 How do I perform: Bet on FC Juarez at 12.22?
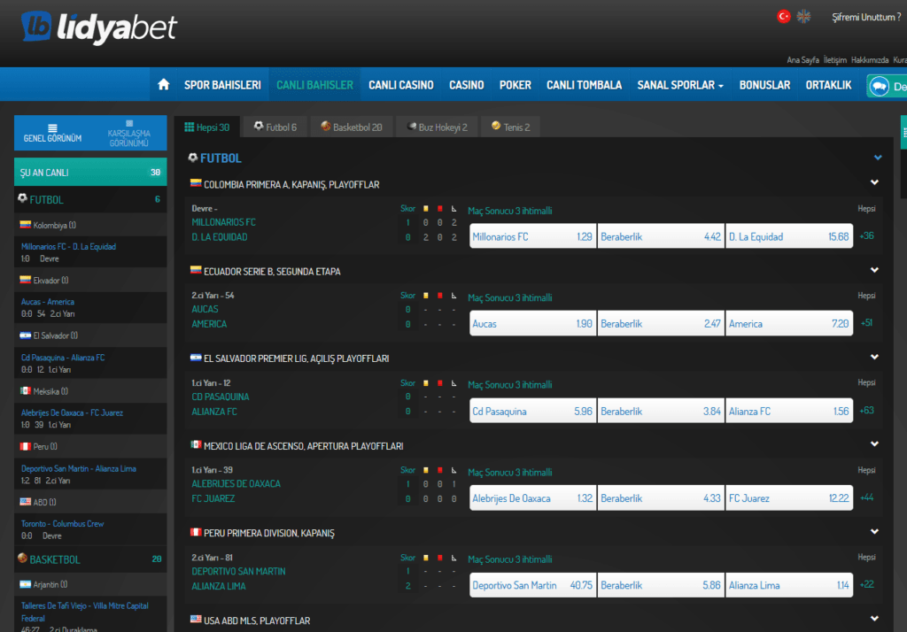coord(789,497)
